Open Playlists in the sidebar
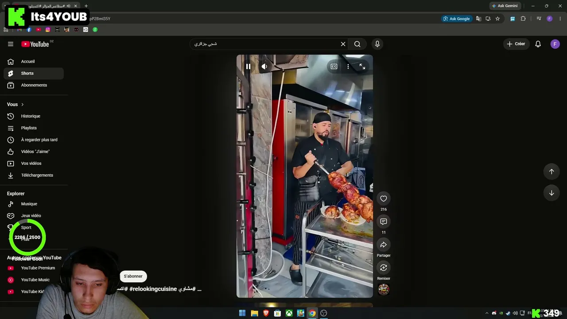Image resolution: width=567 pixels, height=319 pixels. pos(34,128)
